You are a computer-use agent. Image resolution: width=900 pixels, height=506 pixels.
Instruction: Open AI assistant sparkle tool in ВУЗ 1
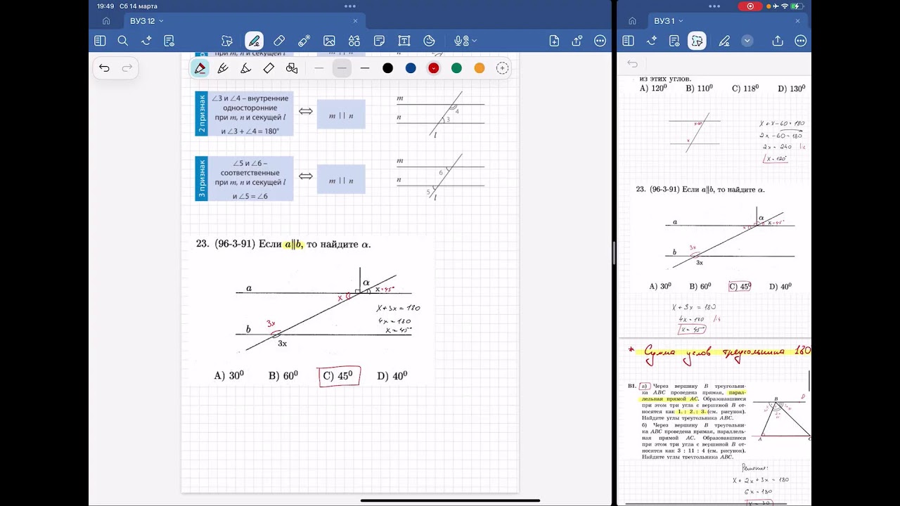coord(651,41)
